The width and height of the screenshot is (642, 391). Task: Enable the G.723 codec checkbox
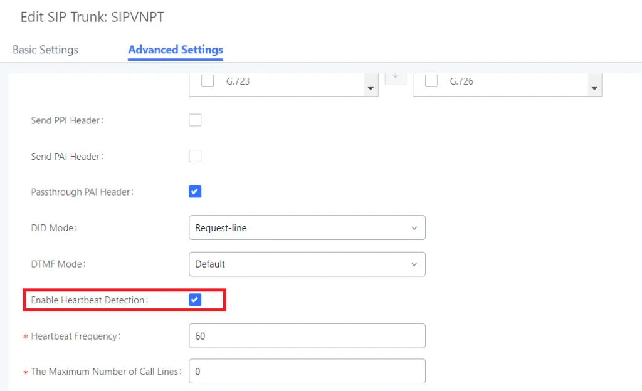208,81
